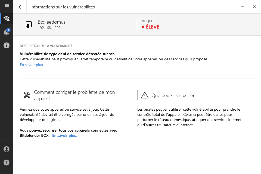Click the wrench and screwdriver icon
The width and height of the screenshot is (261, 174).
(x=27, y=95)
